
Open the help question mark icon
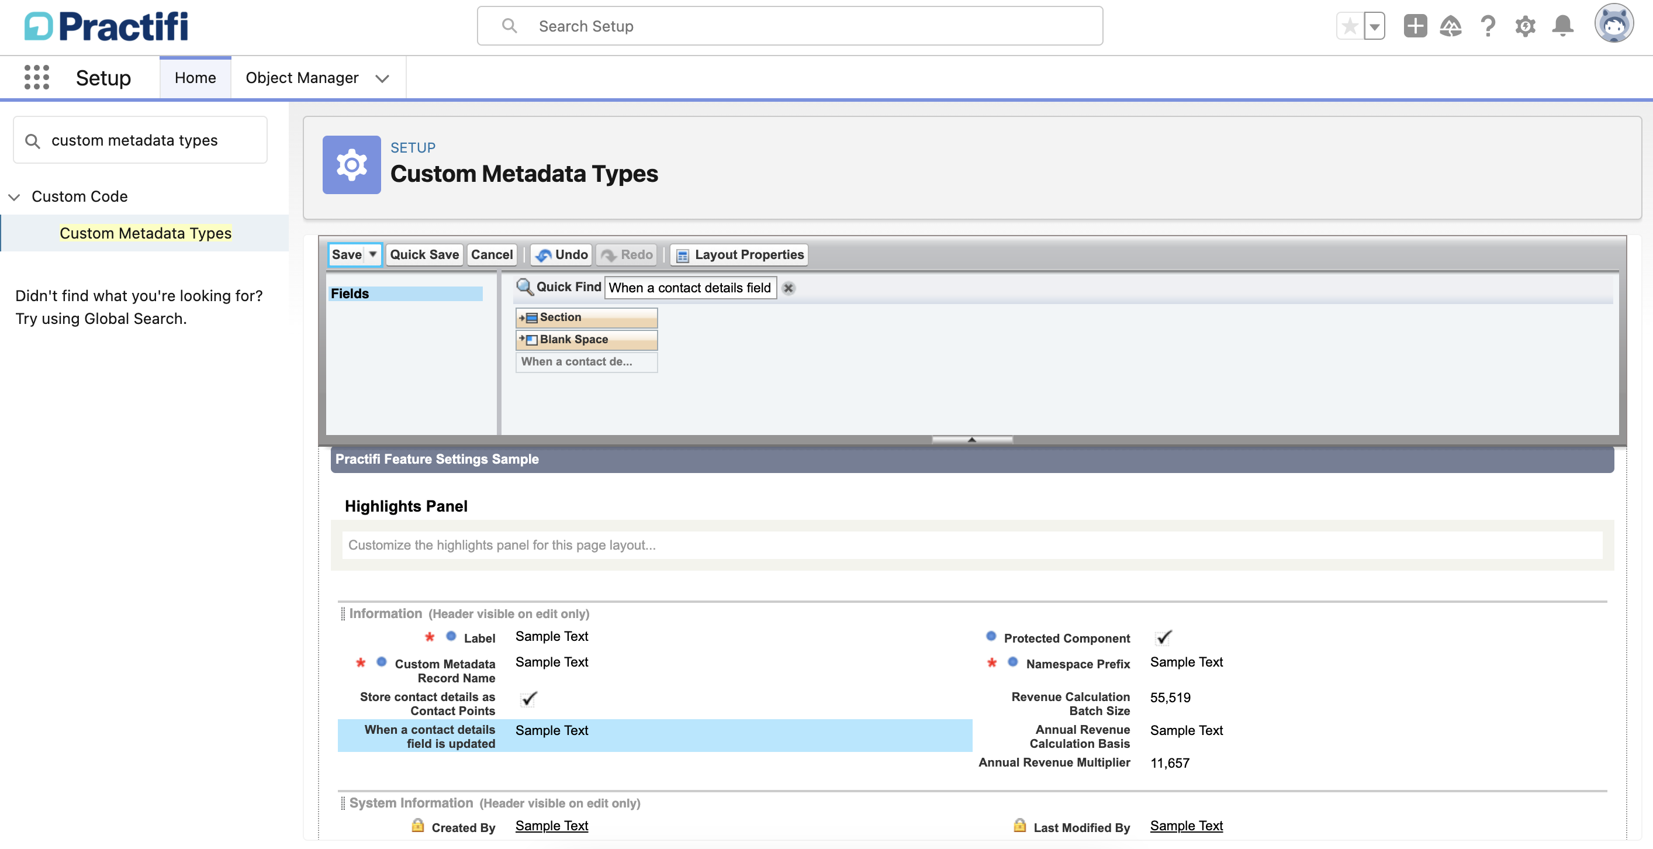pyautogui.click(x=1488, y=26)
